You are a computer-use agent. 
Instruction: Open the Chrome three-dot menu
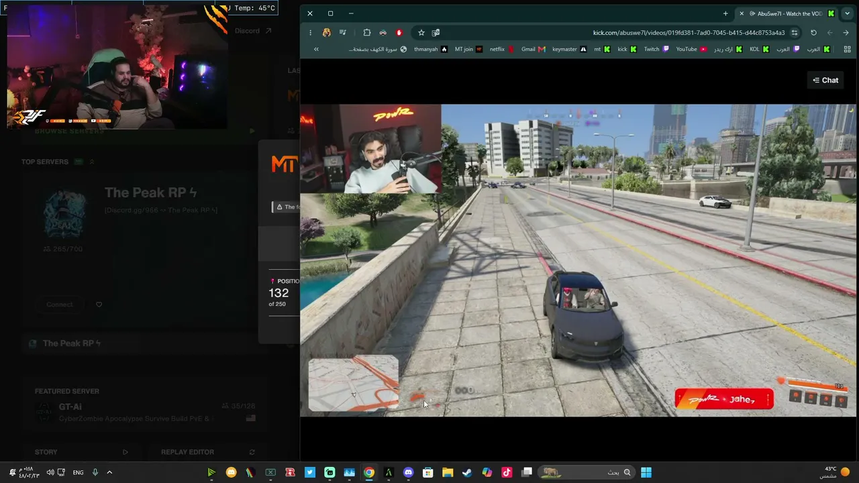(310, 32)
